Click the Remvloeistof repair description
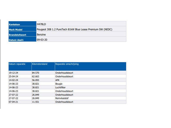Viewport: 171px width, 128px height. point(62,98)
